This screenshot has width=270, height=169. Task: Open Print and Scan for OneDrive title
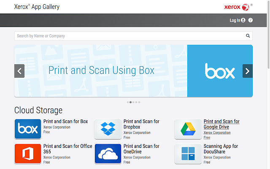(x=142, y=149)
